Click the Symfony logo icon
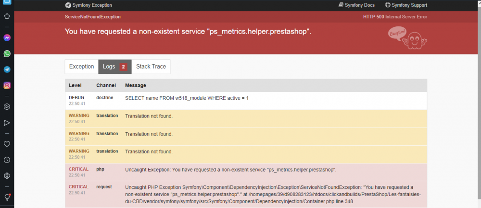Viewport: 481px width, 208px height. click(68, 5)
